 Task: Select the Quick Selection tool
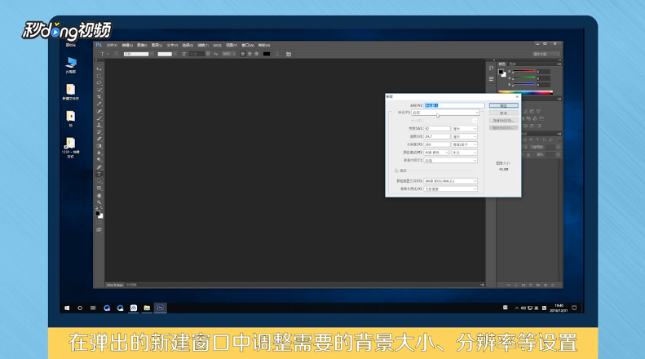(99, 91)
